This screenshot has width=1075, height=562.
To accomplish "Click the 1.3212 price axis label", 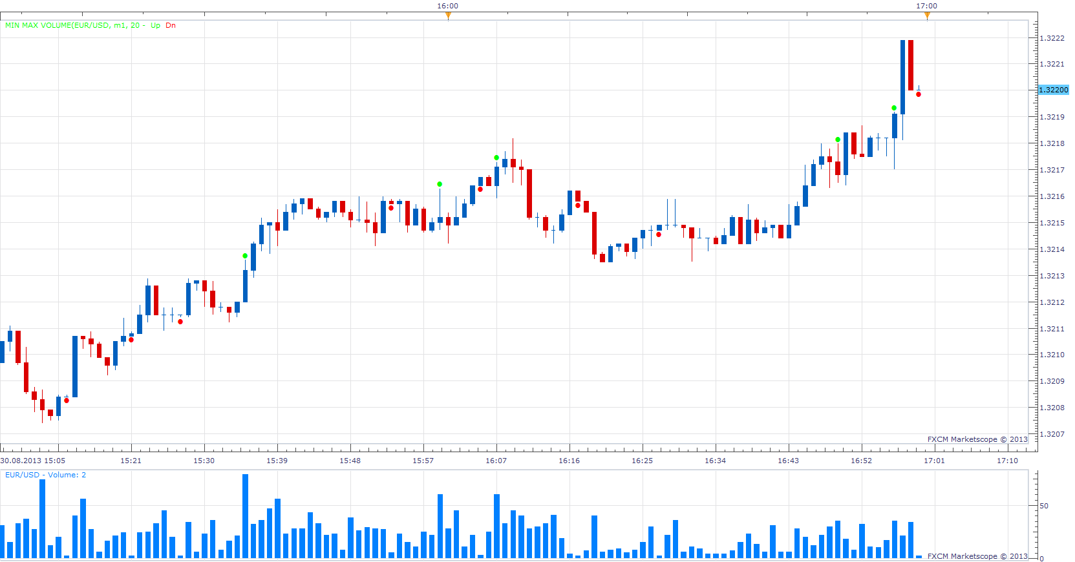I will (x=1052, y=302).
